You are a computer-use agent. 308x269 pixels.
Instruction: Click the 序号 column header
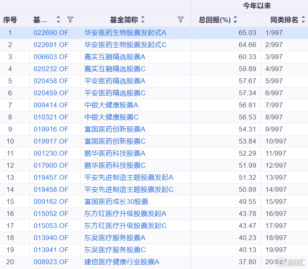[10, 20]
